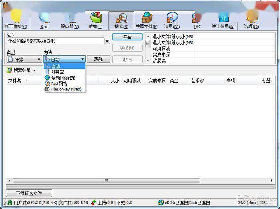This screenshot has height=209, width=280.
Task: Open the 选项 options toolbar icon
Action: pos(252,20)
